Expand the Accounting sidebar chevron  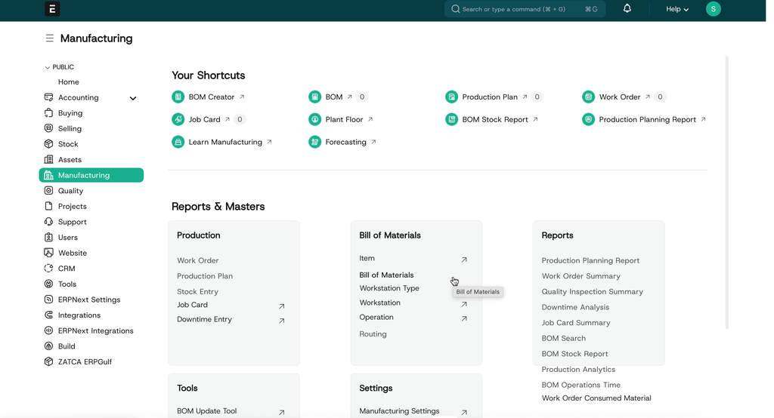point(133,98)
